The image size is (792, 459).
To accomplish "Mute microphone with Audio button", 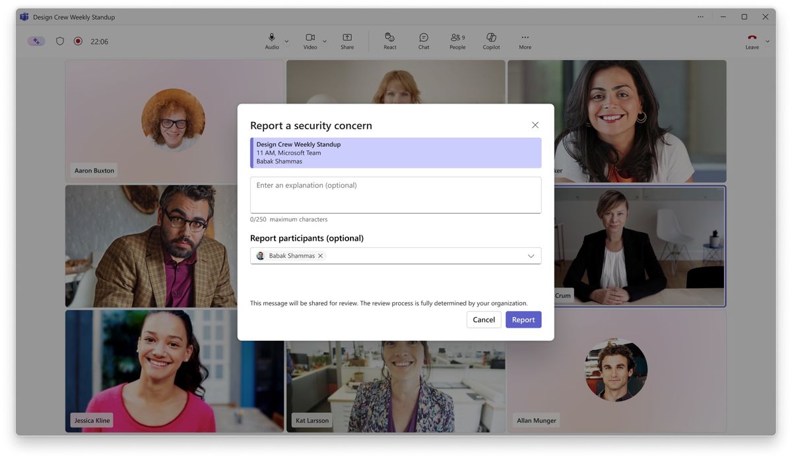I will (x=272, y=42).
